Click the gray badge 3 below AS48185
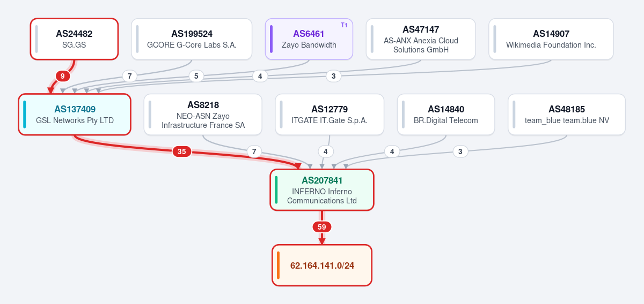This screenshot has width=644, height=304. [x=460, y=151]
